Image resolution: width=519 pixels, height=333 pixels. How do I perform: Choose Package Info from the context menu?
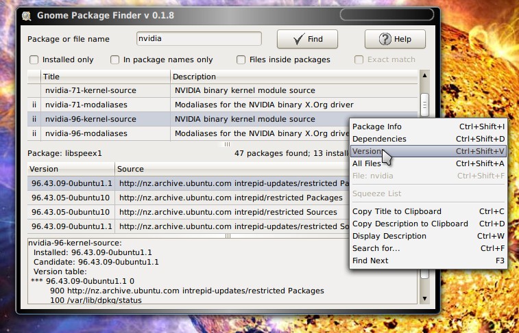click(x=429, y=126)
